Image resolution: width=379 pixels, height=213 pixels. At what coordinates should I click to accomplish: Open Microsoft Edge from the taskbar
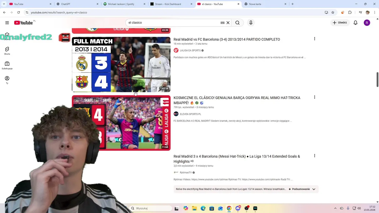click(x=203, y=208)
